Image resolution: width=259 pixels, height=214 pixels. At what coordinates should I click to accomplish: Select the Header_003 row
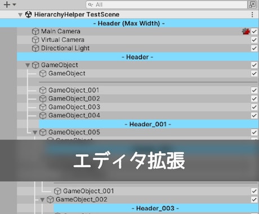point(156,208)
